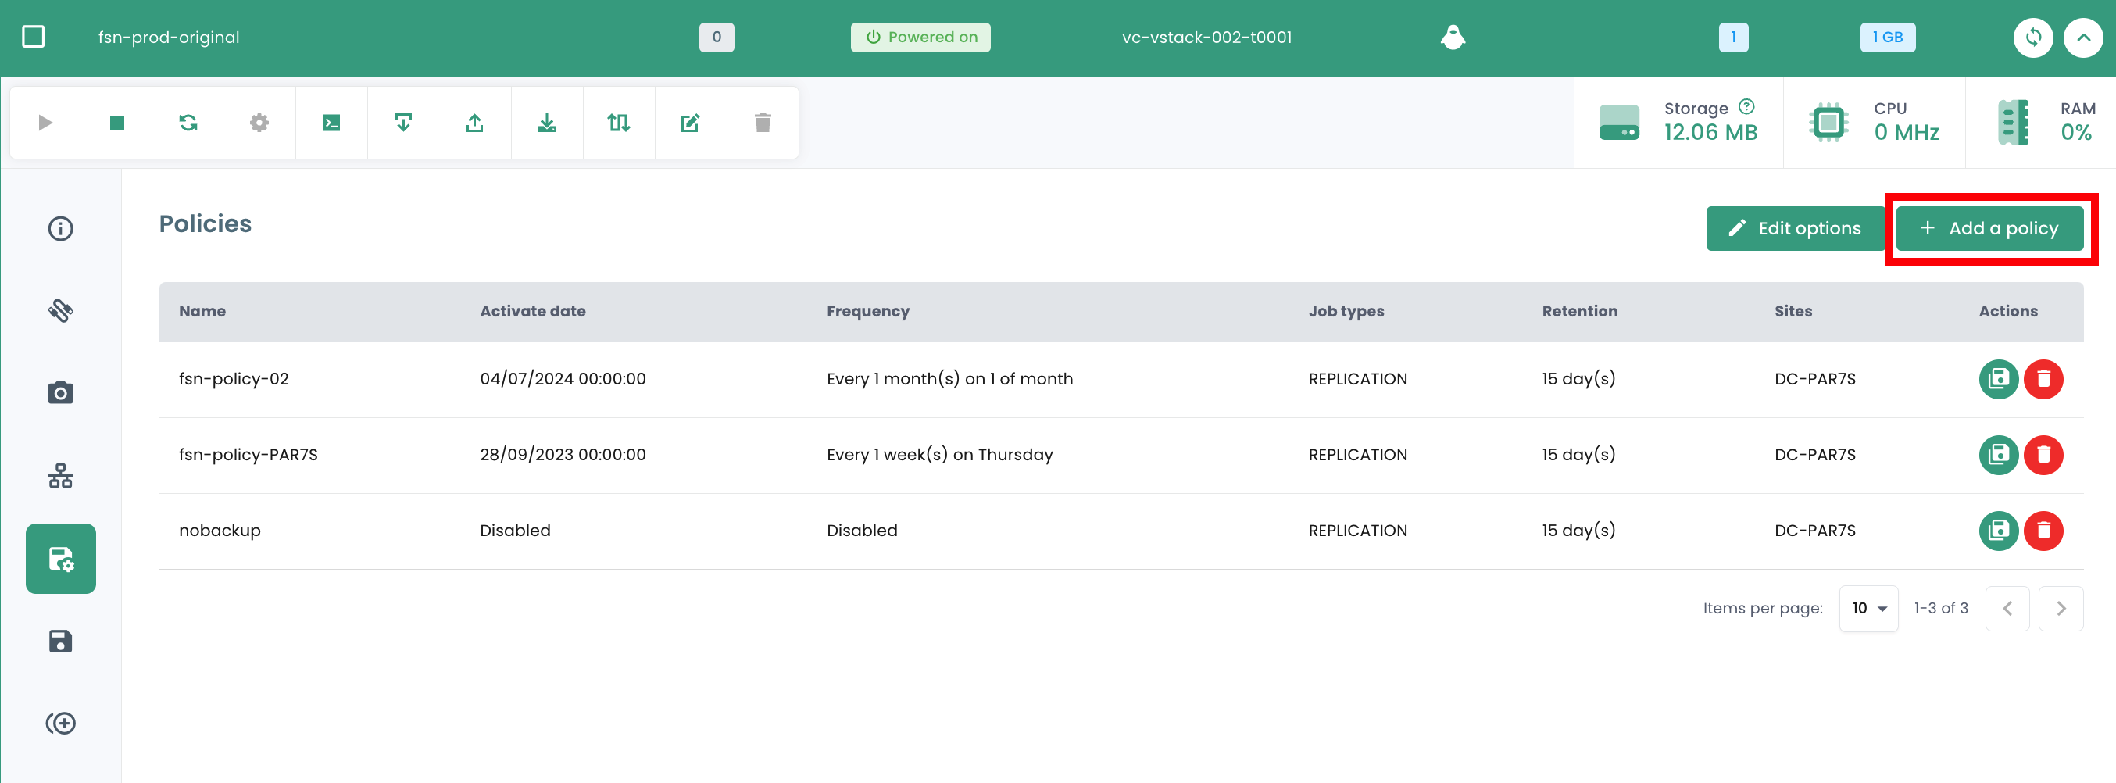Click the Add a policy button

[x=1989, y=228]
